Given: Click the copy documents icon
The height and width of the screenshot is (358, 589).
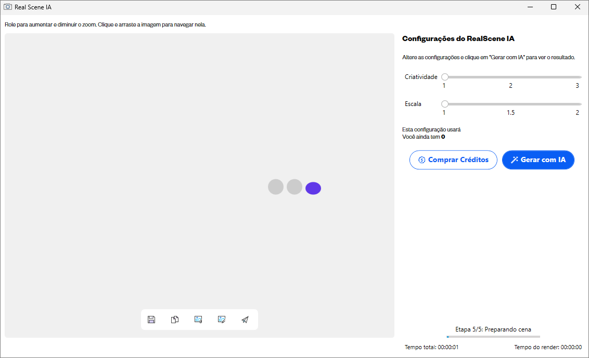Looking at the screenshot, I should [175, 320].
